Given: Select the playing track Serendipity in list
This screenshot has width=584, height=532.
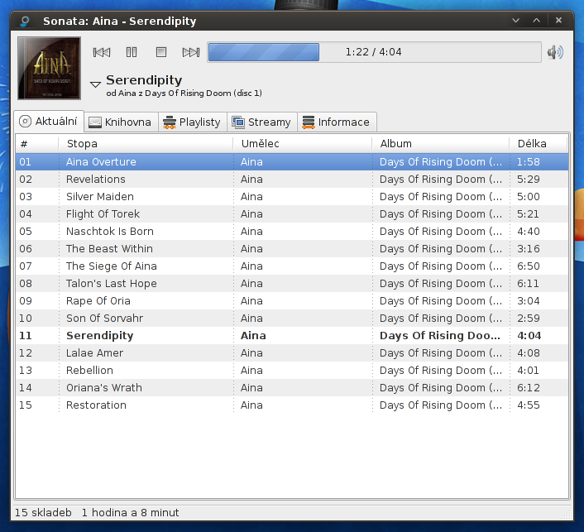Looking at the screenshot, I should click(x=292, y=336).
